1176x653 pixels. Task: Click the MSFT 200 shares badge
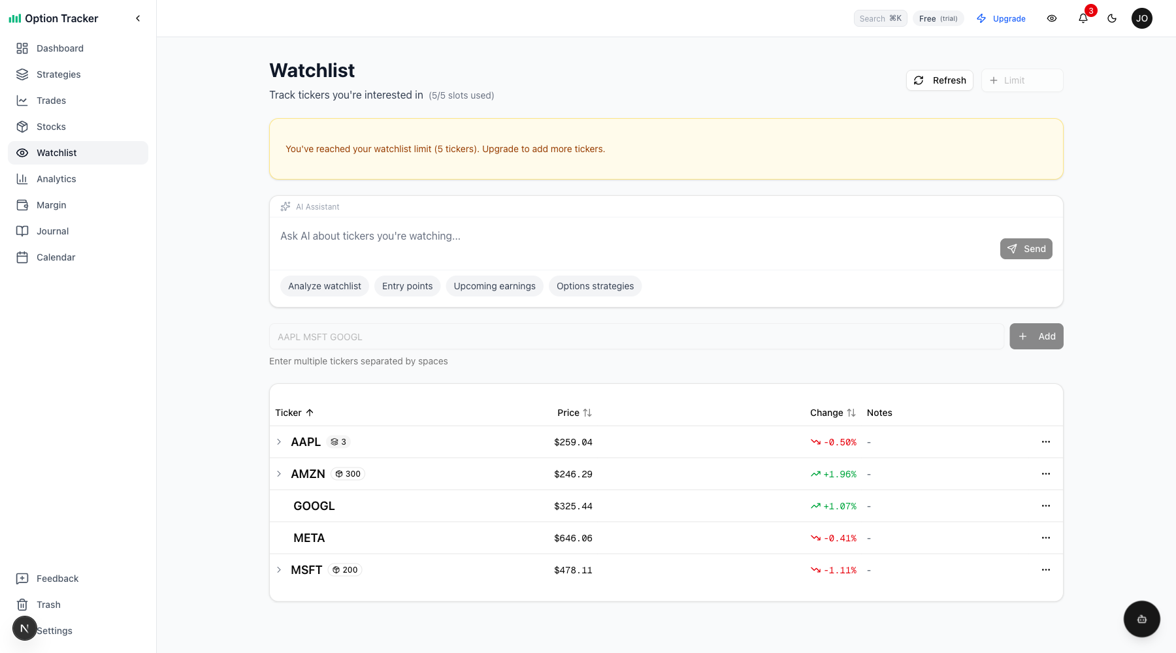(x=345, y=570)
